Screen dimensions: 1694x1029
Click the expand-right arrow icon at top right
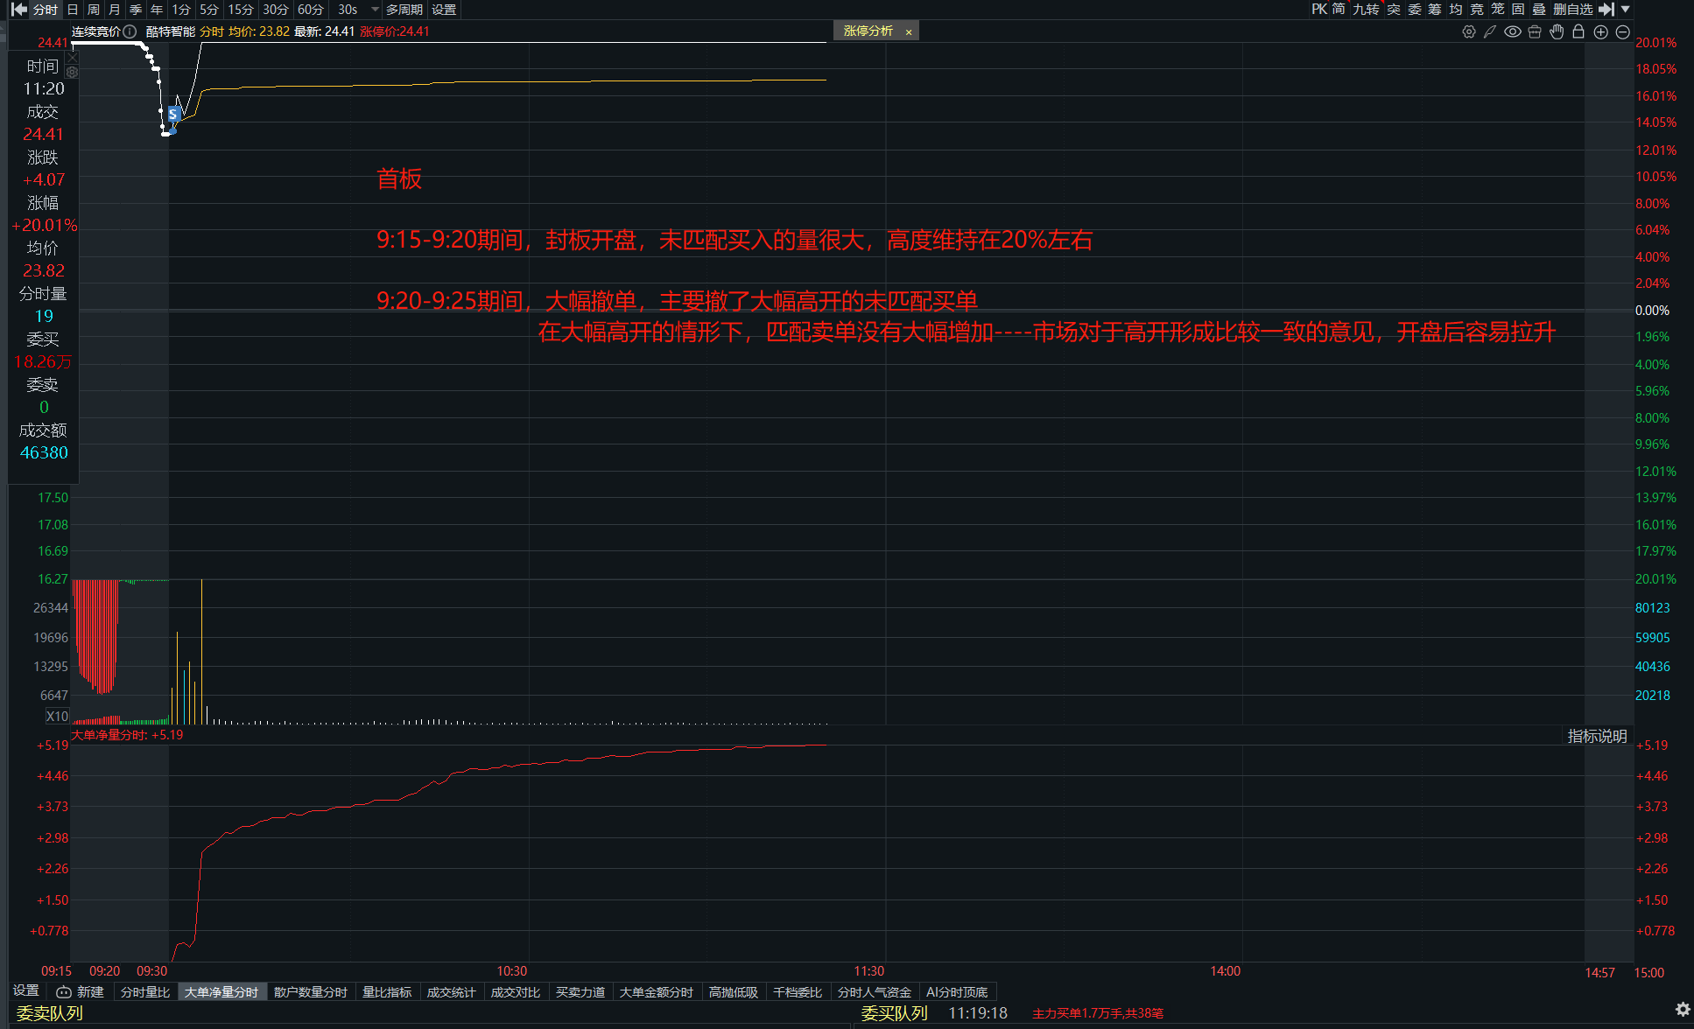click(x=1606, y=10)
